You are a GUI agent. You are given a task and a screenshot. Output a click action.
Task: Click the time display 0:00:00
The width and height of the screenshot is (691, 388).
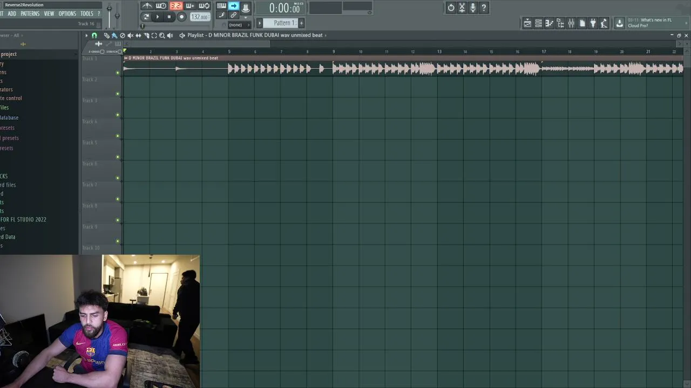(284, 8)
